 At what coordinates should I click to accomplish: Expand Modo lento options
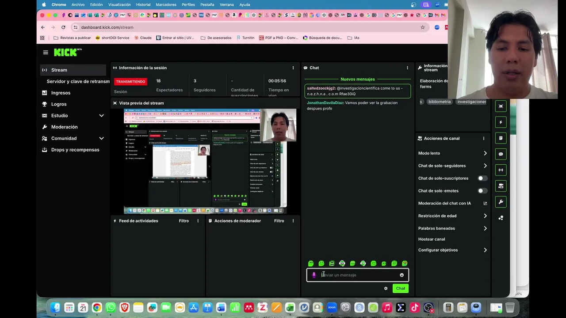pos(485,153)
